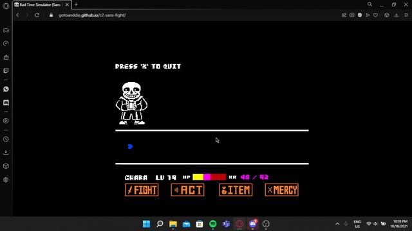
Task: Open History clock icon in sidebar
Action: [x=6, y=139]
